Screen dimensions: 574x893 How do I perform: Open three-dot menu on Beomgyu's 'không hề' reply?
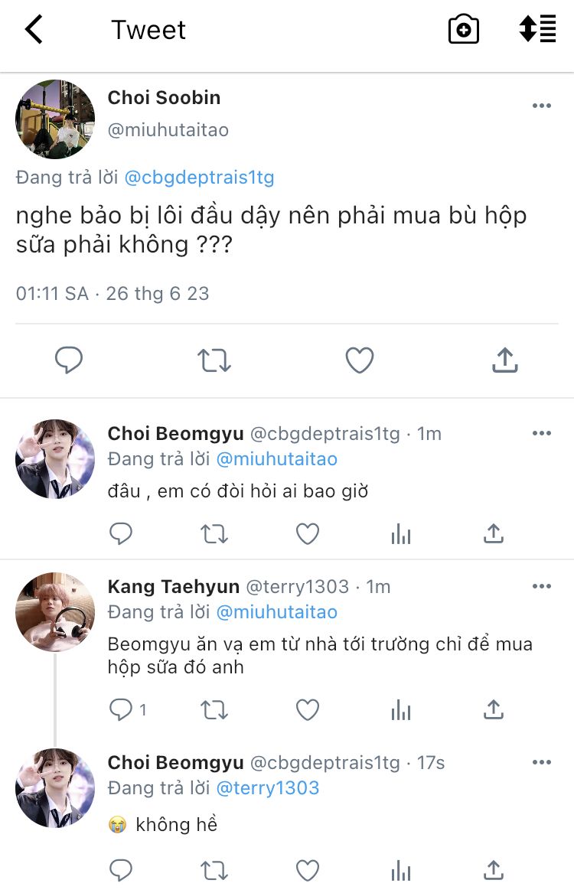(542, 762)
